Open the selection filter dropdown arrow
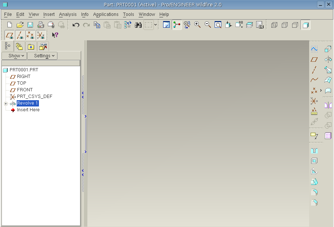Image resolution: width=334 pixels, height=227 pixels. pyautogui.click(x=156, y=25)
